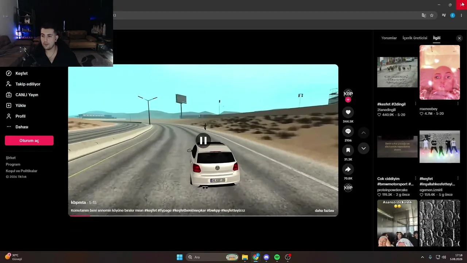467x263 pixels.
Task: Open Chrome media controls icon
Action: pyautogui.click(x=444, y=15)
